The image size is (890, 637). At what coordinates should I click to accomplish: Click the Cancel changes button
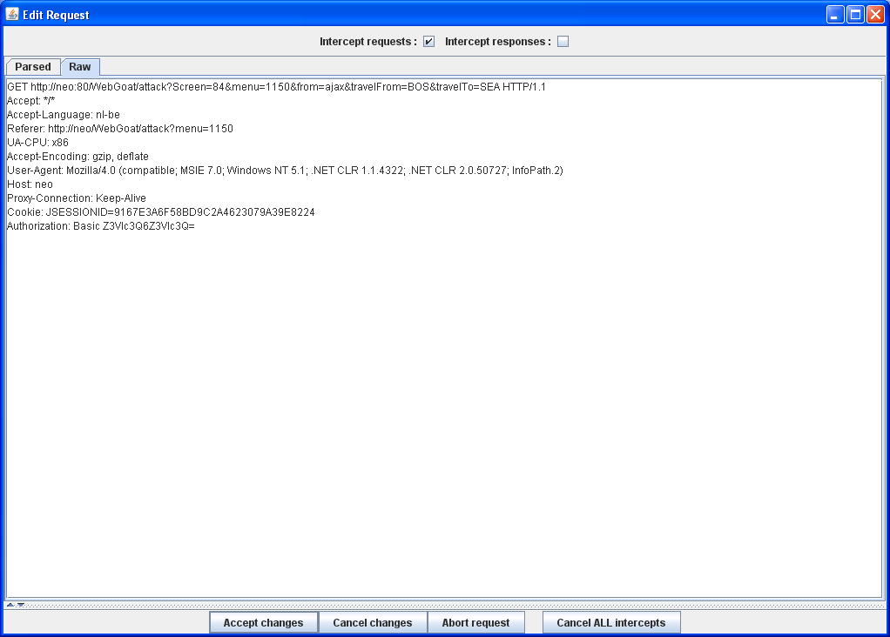pyautogui.click(x=372, y=623)
